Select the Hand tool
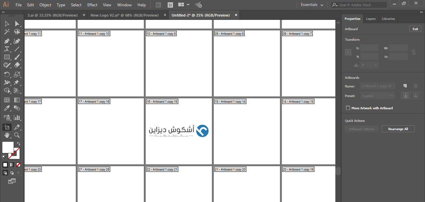 click(7, 135)
